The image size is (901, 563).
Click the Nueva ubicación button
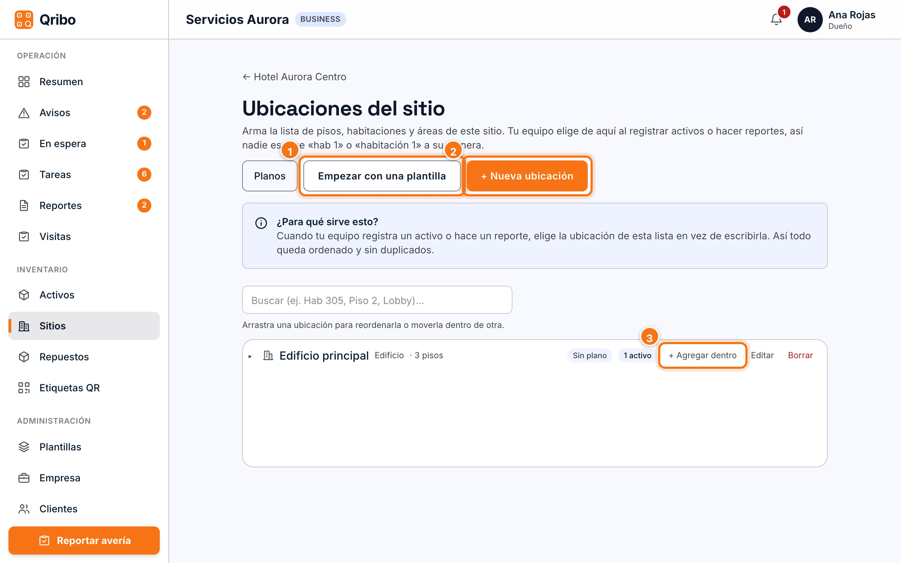527,176
